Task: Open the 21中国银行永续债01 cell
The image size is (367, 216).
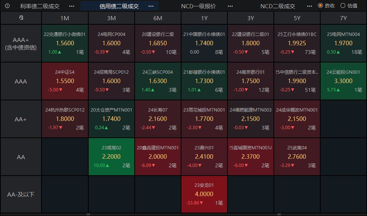Action: pyautogui.click(x=204, y=43)
